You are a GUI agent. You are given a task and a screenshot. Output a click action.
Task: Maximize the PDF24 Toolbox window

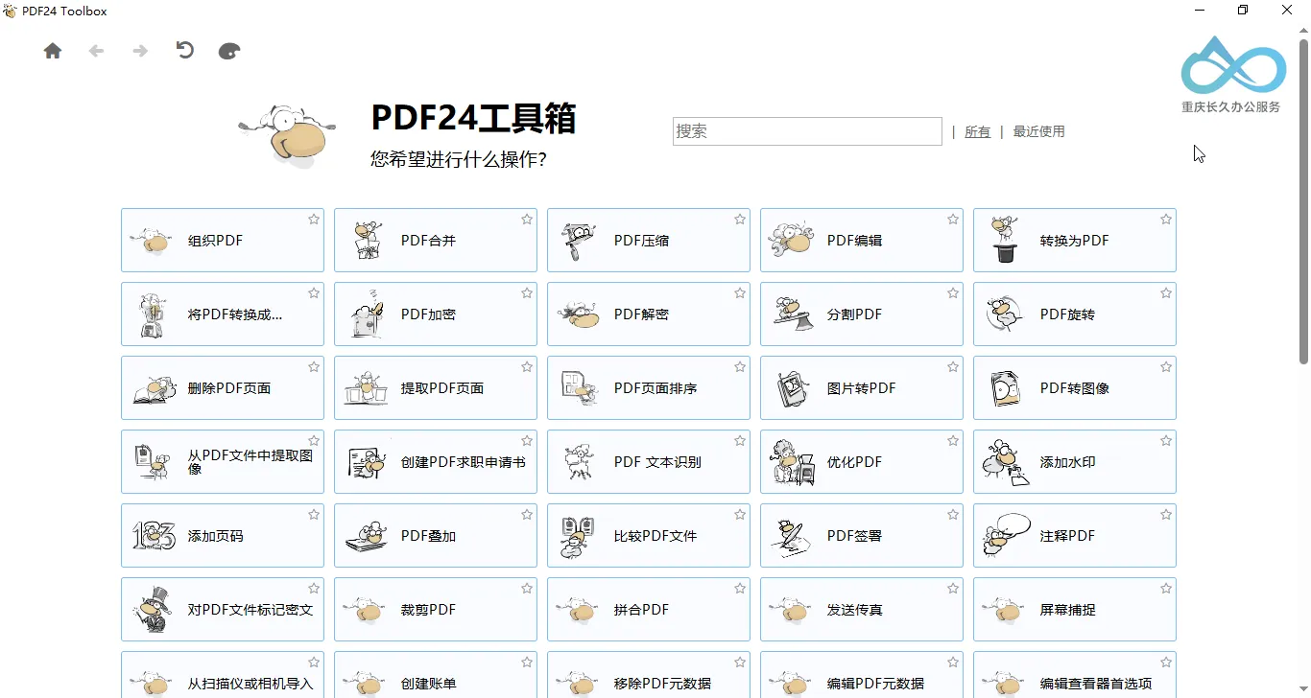click(1243, 11)
